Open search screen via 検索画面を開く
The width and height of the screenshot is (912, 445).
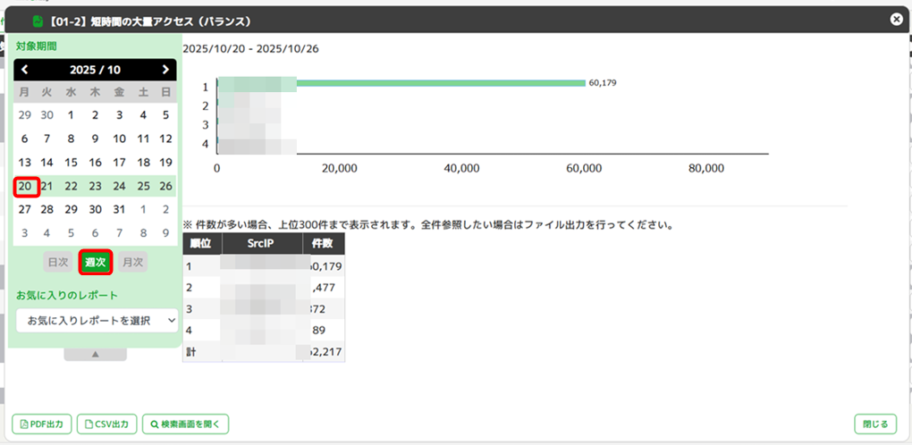pyautogui.click(x=185, y=424)
